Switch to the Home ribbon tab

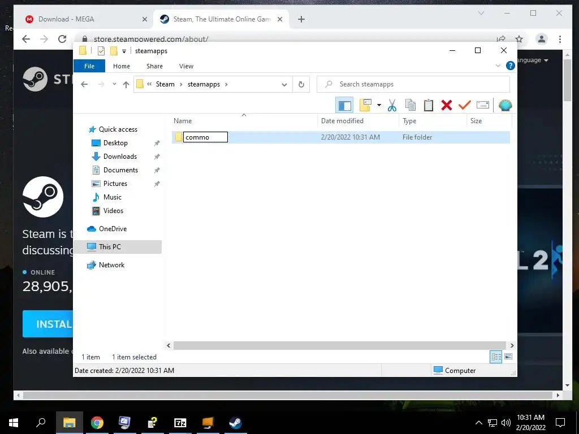122,66
